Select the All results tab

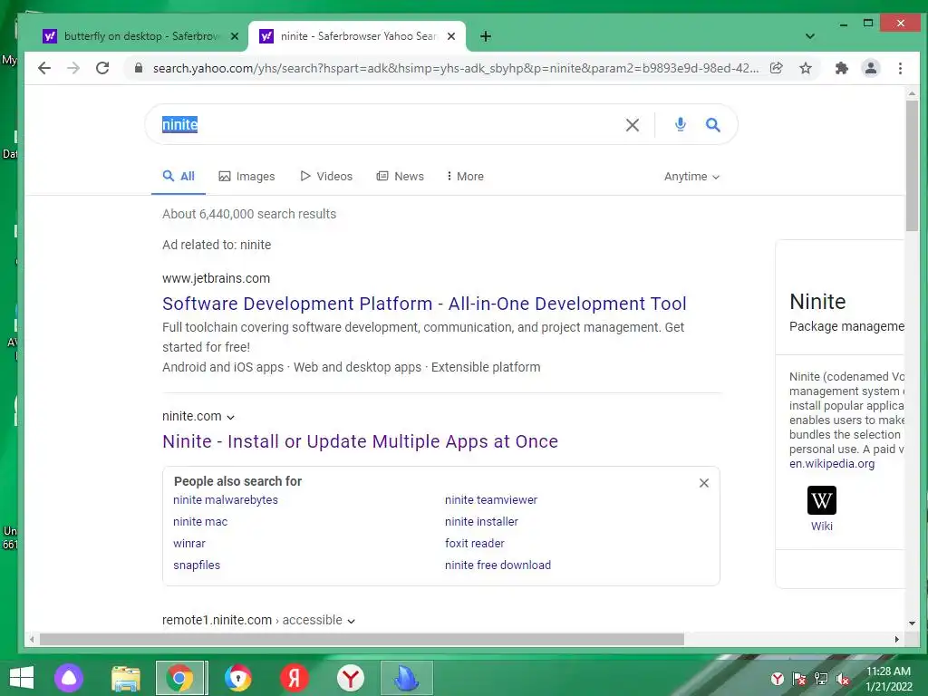click(x=179, y=177)
